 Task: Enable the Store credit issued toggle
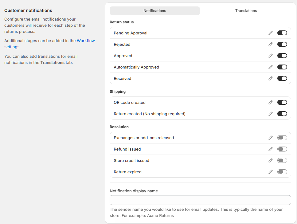282,160
